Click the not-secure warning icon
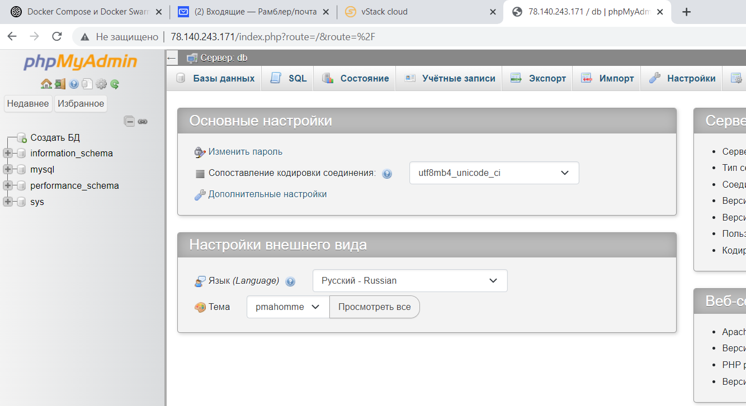The image size is (746, 406). (x=85, y=37)
